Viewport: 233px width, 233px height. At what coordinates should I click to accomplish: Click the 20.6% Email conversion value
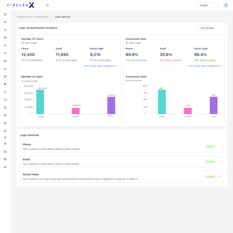[x=166, y=54]
